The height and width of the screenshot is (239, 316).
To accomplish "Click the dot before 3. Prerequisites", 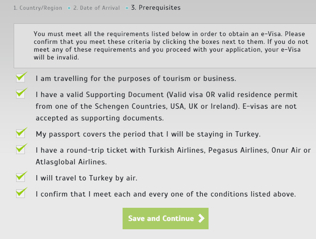I will pos(127,8).
